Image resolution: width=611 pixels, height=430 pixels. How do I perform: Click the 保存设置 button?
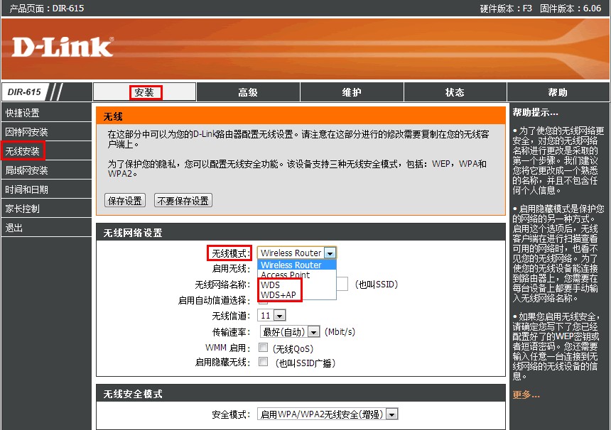click(125, 201)
